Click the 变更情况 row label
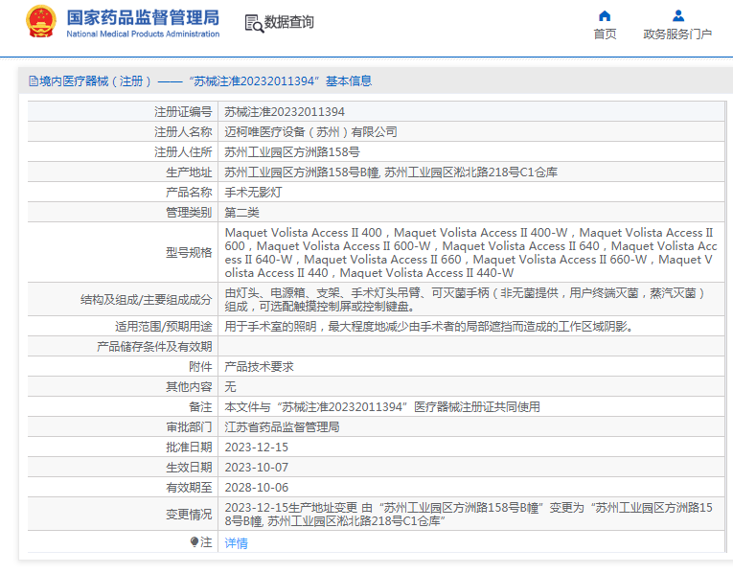Viewport: 733px width, 574px height. 189,515
